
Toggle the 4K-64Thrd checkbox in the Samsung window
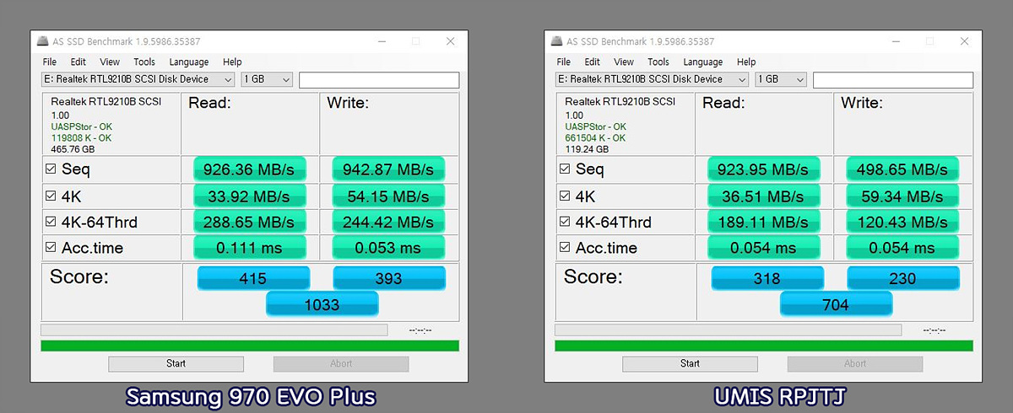click(x=51, y=223)
